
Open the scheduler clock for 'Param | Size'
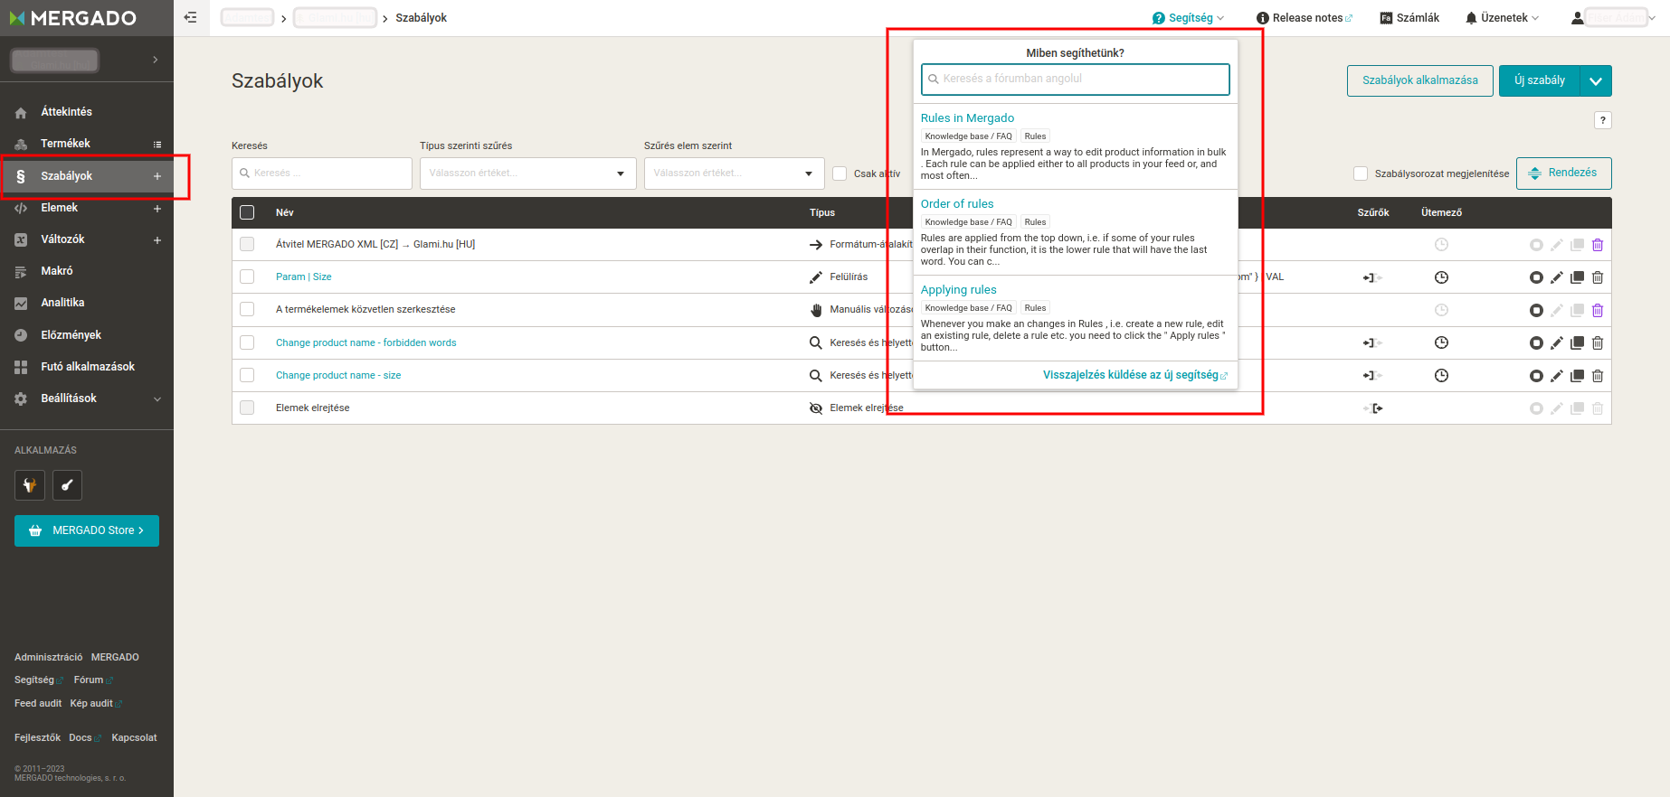[x=1441, y=277]
